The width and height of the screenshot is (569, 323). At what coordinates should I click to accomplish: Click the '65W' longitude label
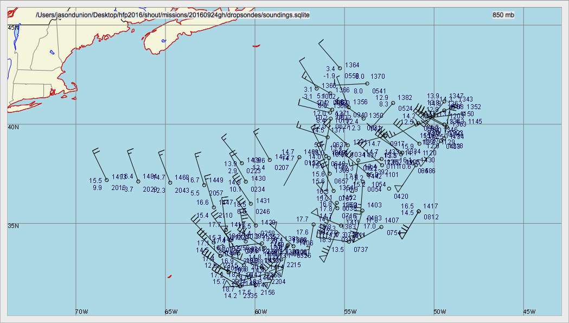click(171, 312)
